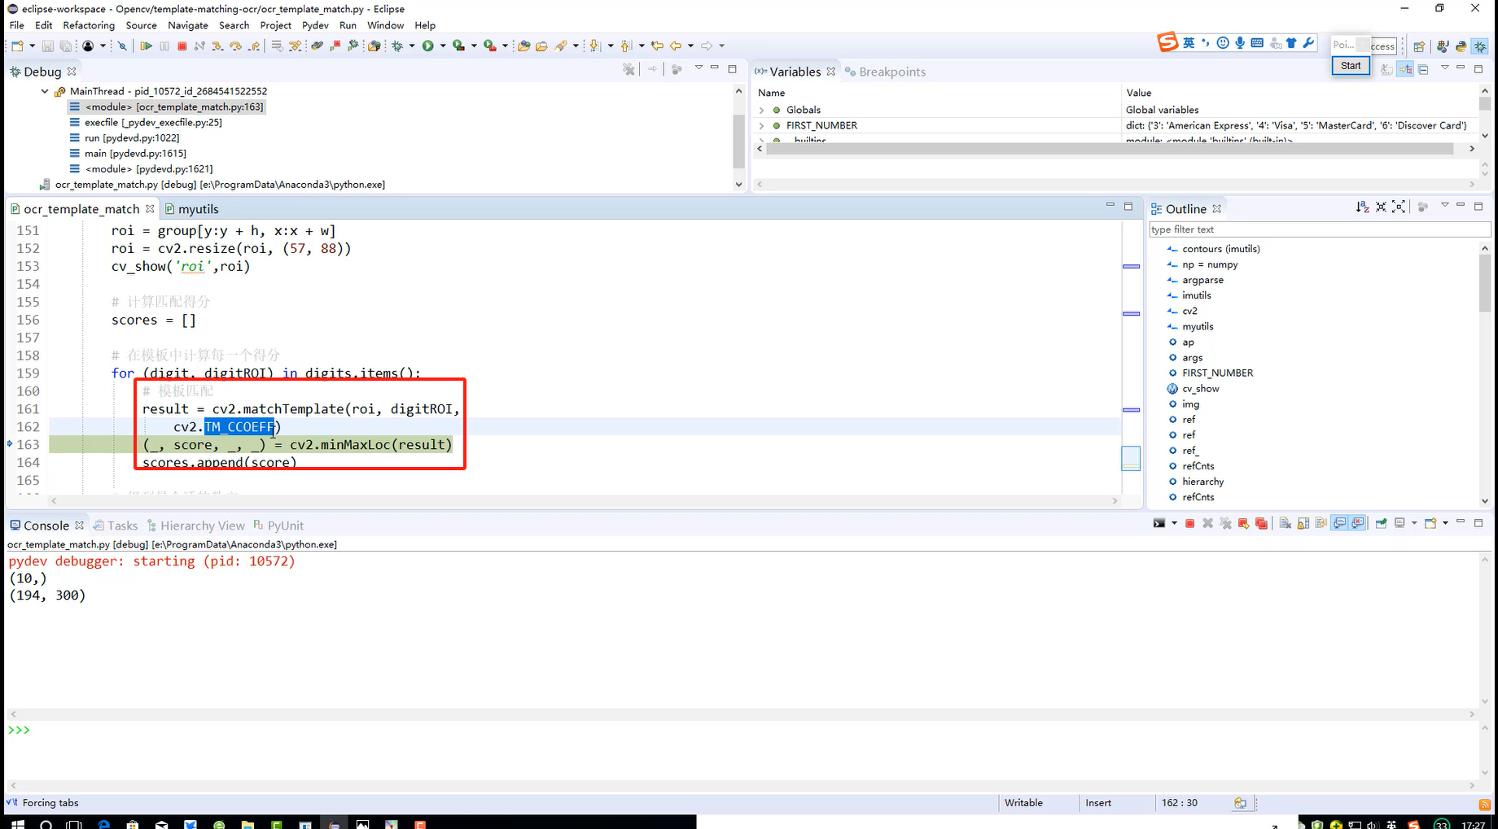Screen dimensions: 1498x829
Task: Click the Step Into button
Action: [x=217, y=46]
